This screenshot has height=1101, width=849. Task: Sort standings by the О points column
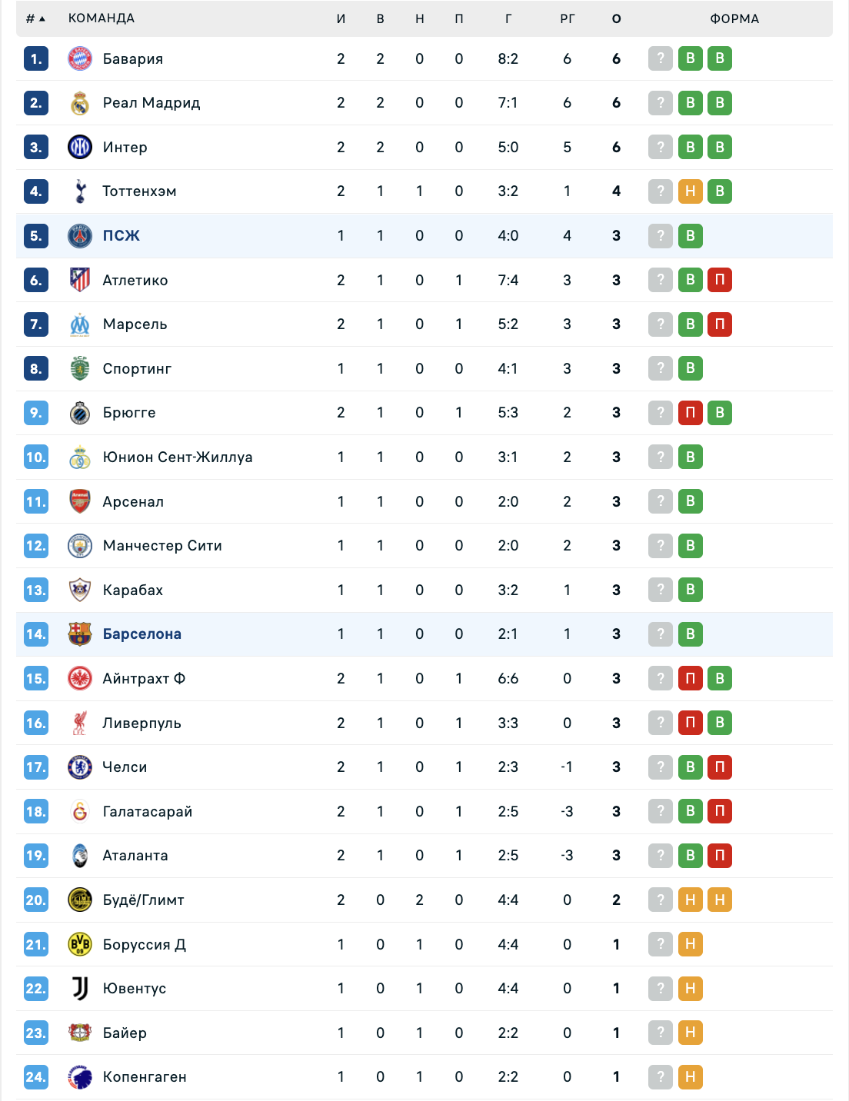point(616,18)
